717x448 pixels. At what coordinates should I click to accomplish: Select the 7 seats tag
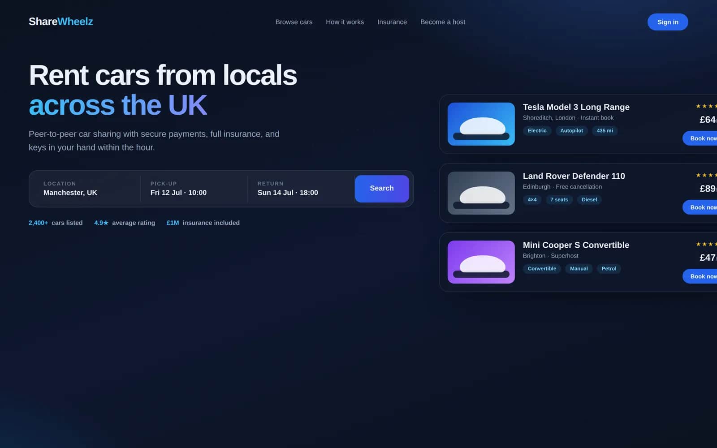(x=559, y=200)
